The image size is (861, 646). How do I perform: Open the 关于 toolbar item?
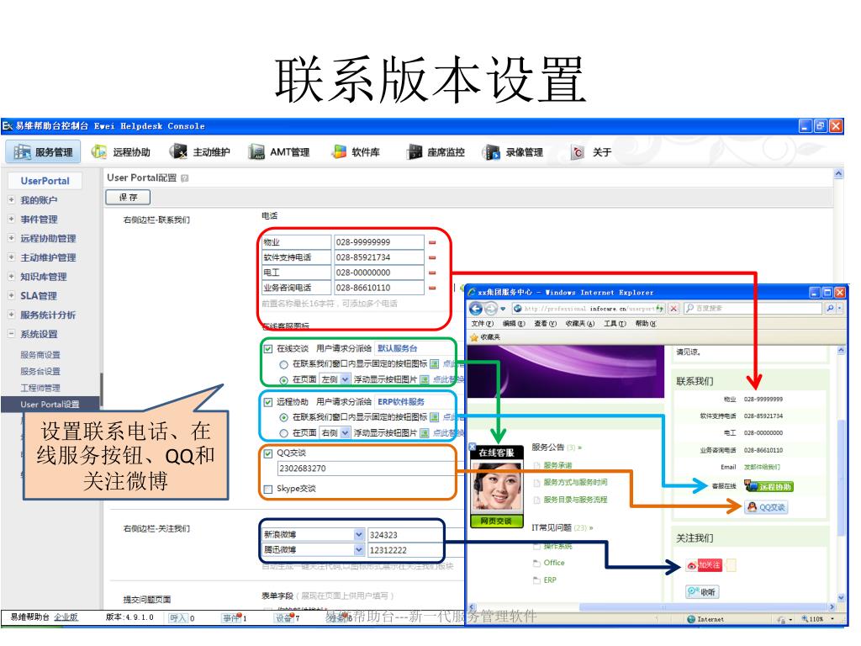(x=591, y=152)
